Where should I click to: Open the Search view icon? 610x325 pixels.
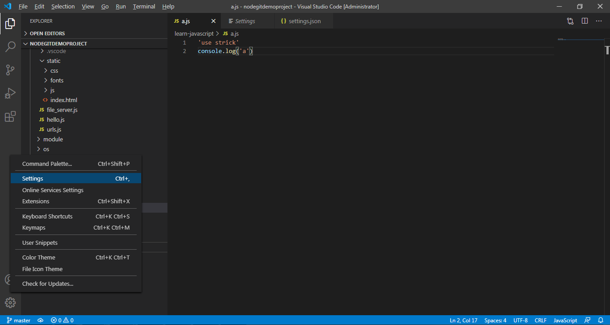(10, 47)
